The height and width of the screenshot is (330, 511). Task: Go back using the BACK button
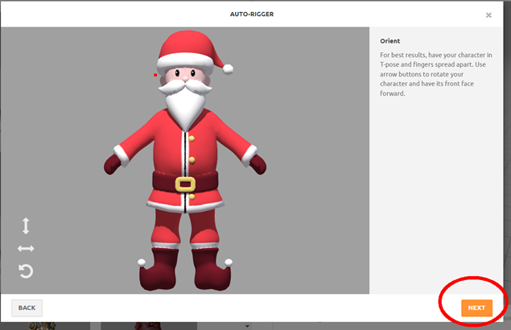(27, 307)
